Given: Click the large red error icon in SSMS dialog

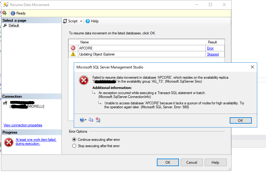Looking at the screenshot, I should click(84, 80).
